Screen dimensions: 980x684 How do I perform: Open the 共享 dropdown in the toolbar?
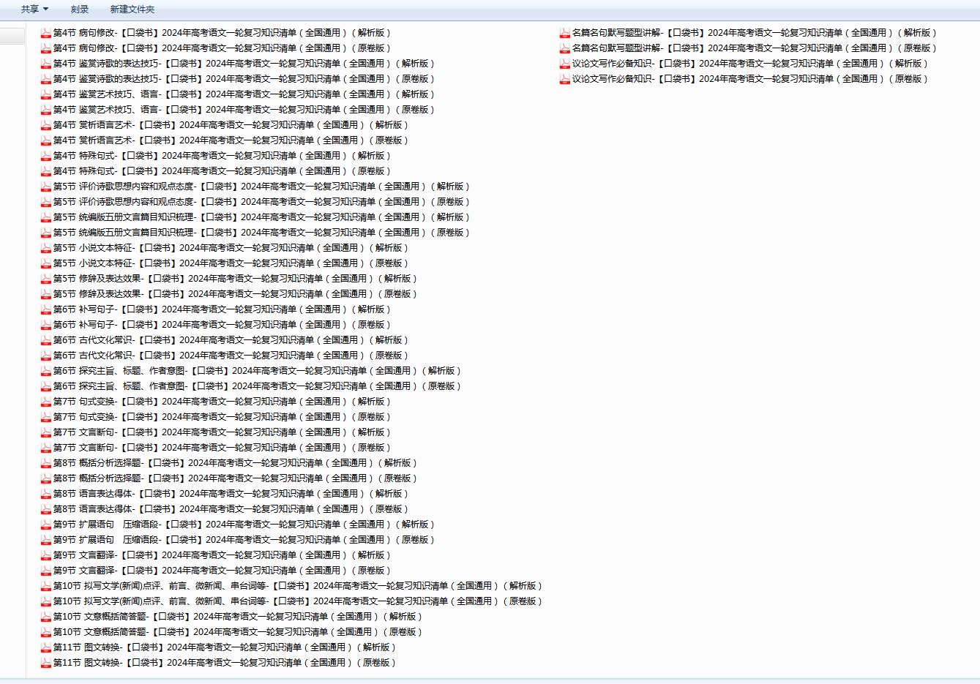(34, 10)
